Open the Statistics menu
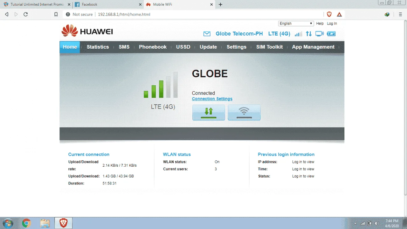407x229 pixels. (98, 47)
